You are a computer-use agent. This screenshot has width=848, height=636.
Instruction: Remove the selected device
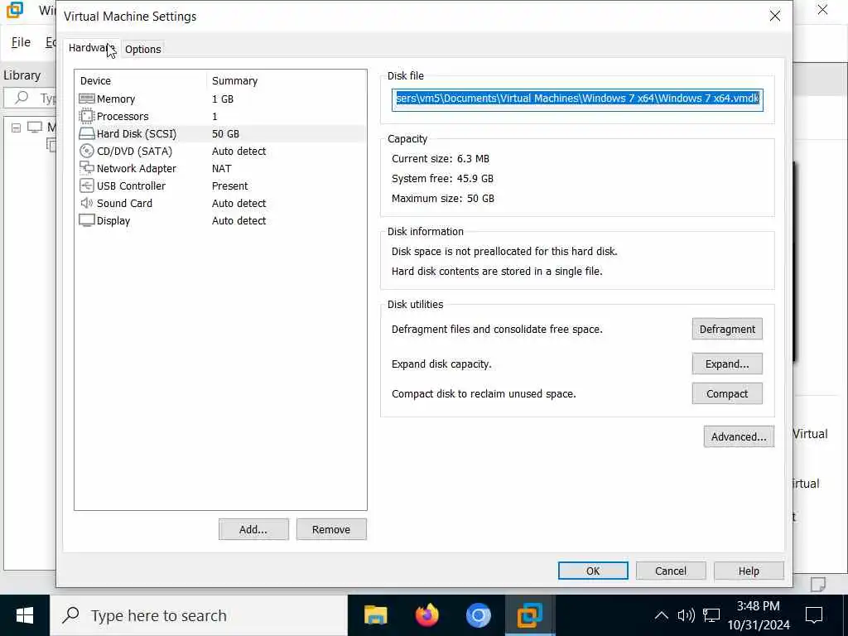[x=331, y=529]
